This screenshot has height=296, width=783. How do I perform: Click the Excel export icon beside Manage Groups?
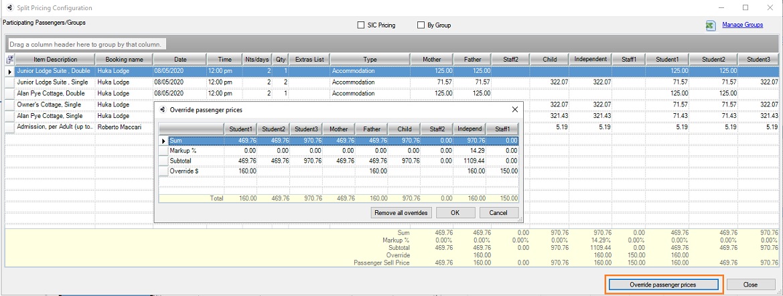711,25
